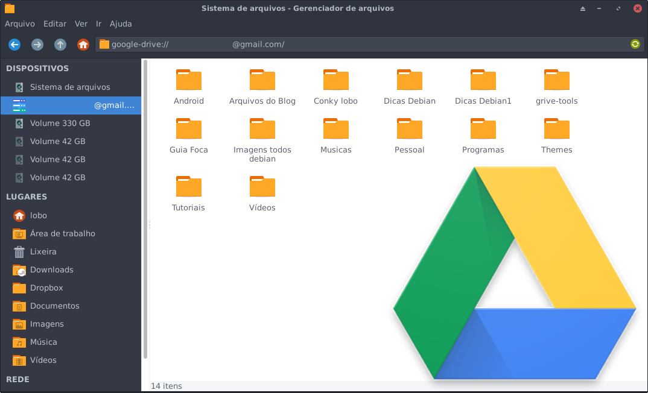The image size is (648, 393).
Task: Open the Dropbox folder from the sidebar
Action: [x=48, y=288]
